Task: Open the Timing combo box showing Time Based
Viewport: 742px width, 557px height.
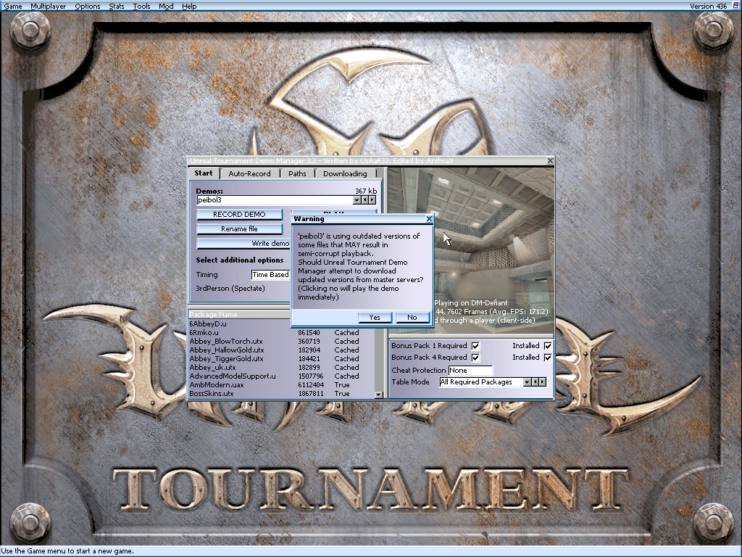Action: pyautogui.click(x=271, y=275)
